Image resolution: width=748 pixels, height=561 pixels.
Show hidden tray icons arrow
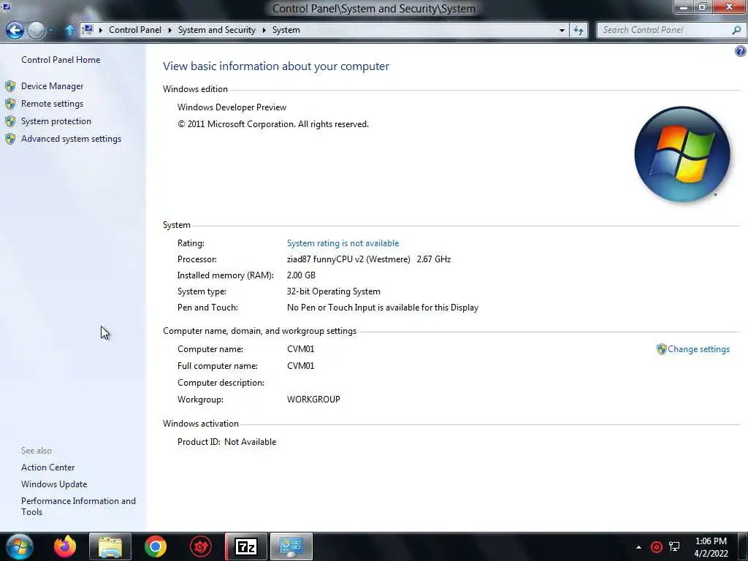[x=638, y=547]
